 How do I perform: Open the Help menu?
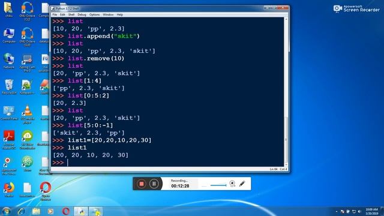pyautogui.click(x=120, y=14)
